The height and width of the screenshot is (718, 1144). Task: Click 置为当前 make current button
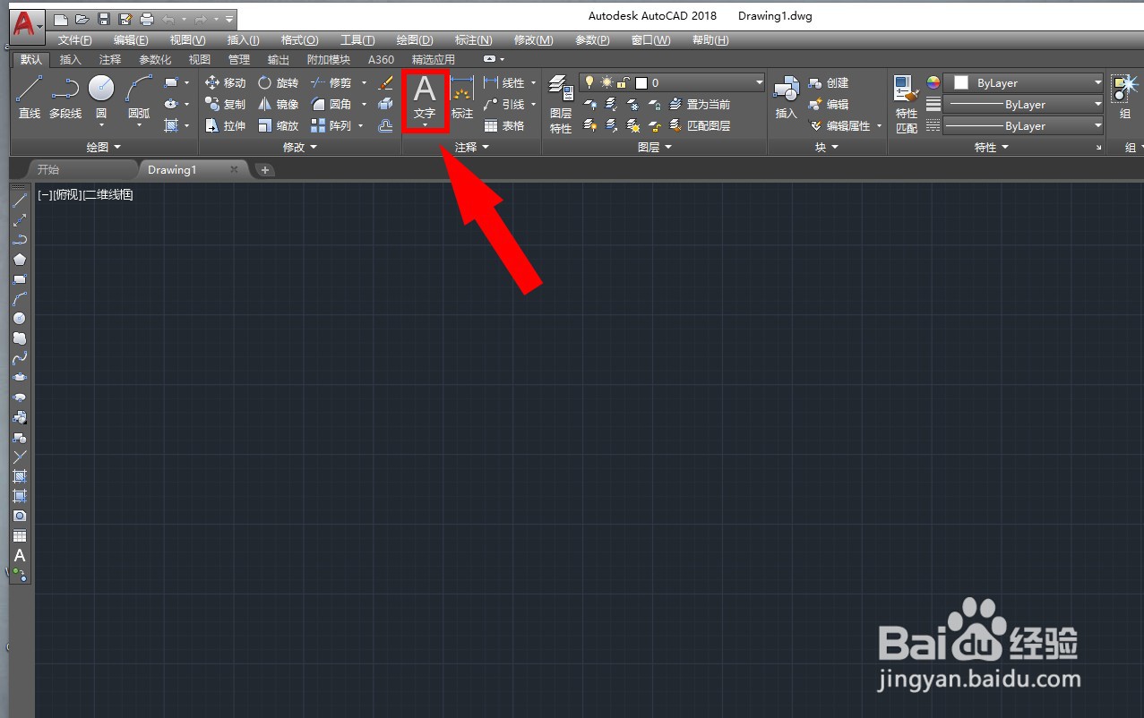(701, 104)
